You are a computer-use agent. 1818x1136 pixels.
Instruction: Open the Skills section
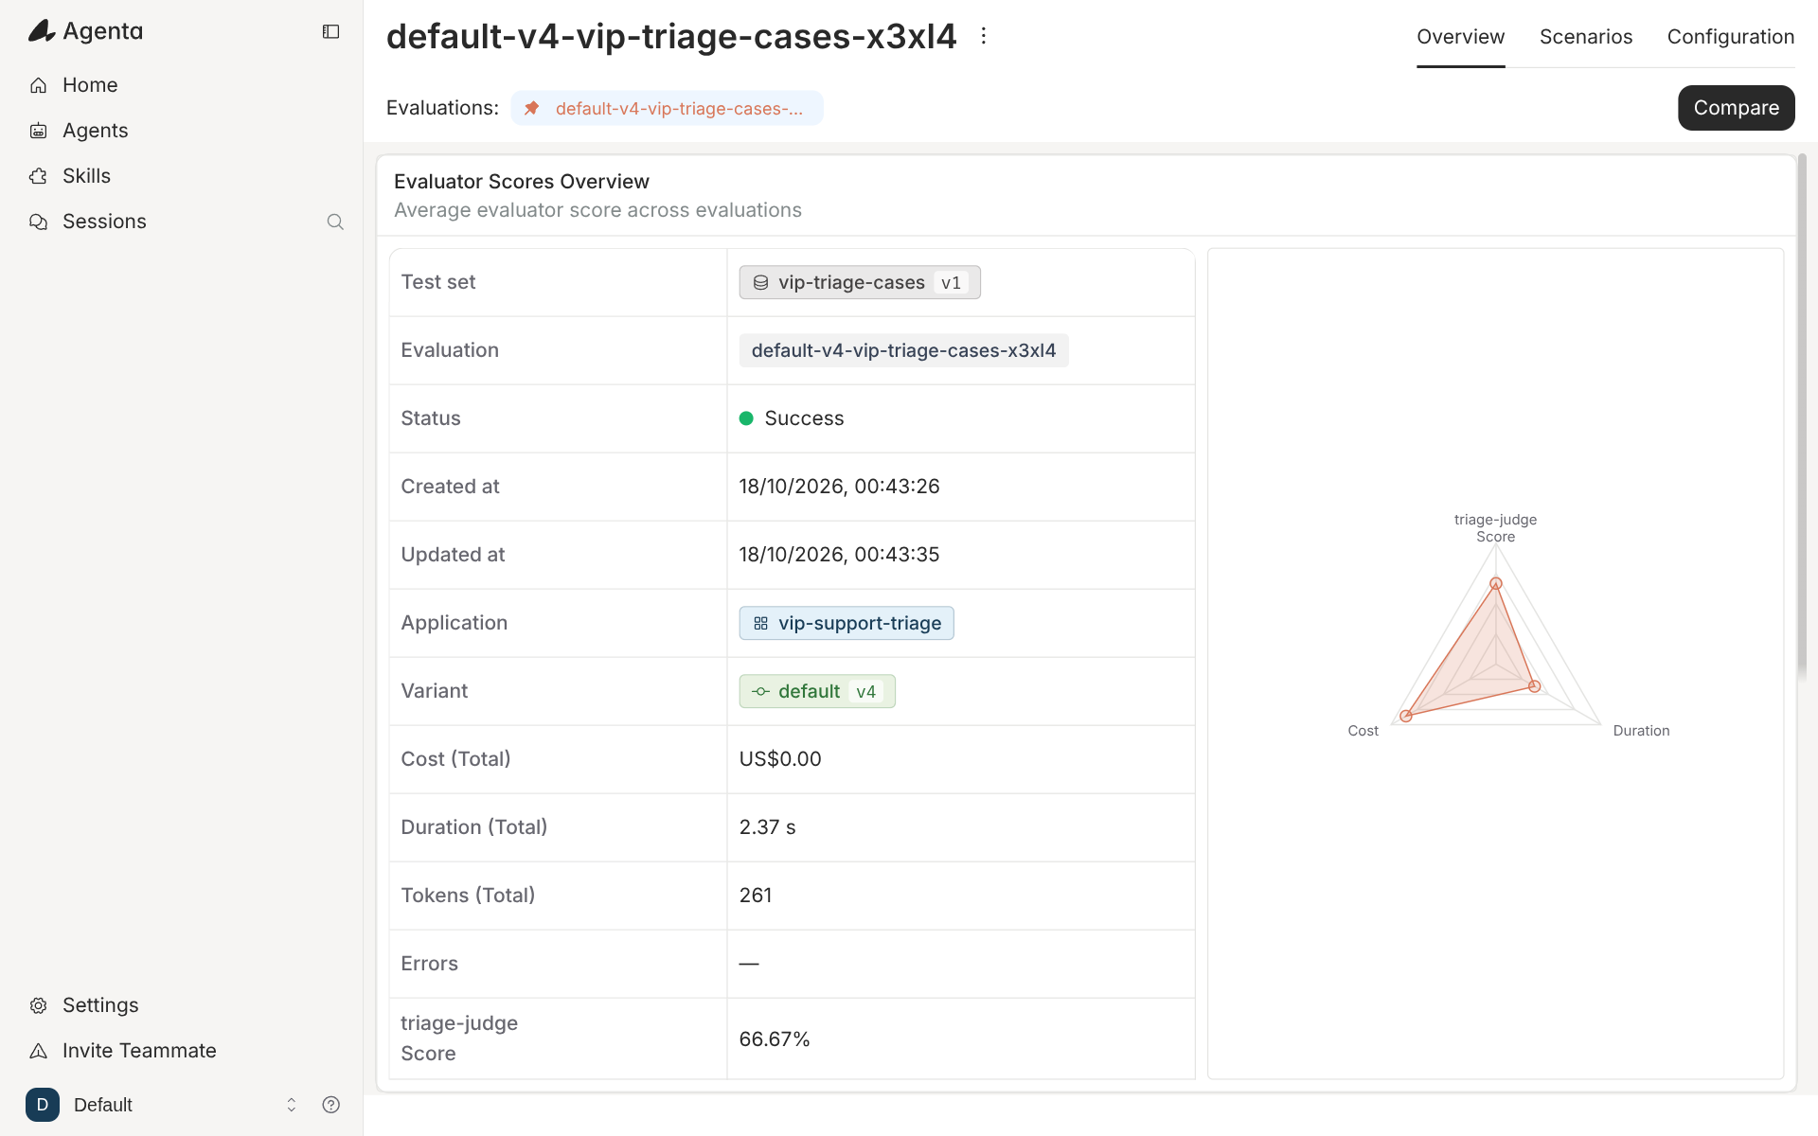86,176
